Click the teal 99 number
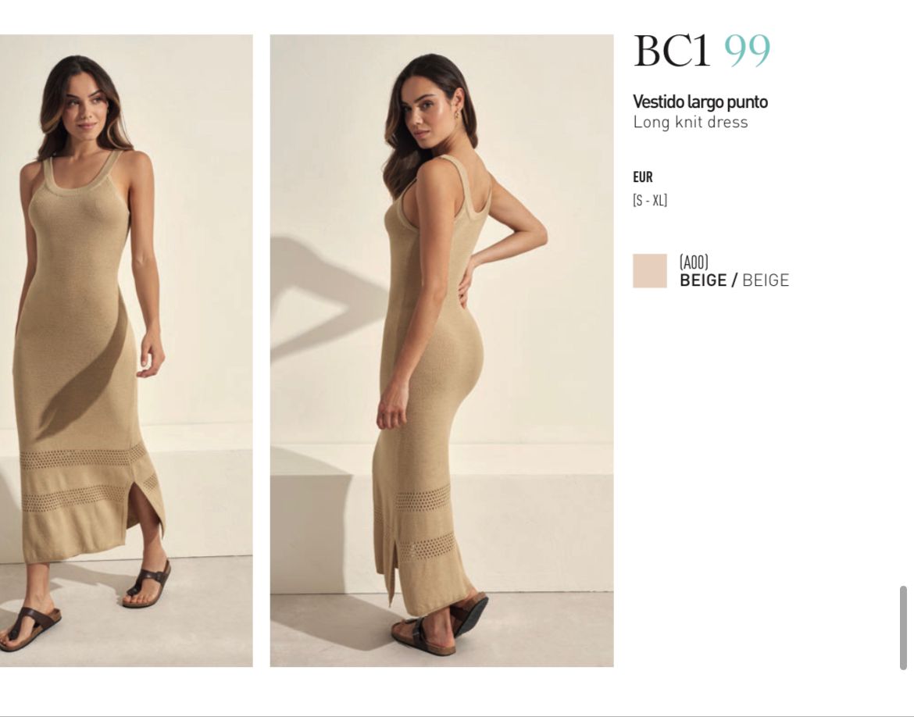The height and width of the screenshot is (717, 914). click(748, 52)
